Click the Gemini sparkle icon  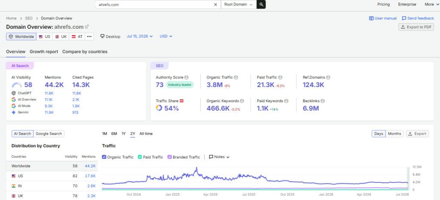tap(13, 112)
